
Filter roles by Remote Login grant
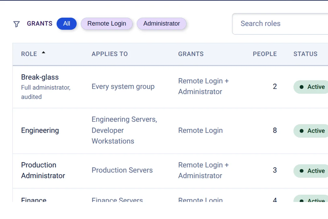coord(107,23)
